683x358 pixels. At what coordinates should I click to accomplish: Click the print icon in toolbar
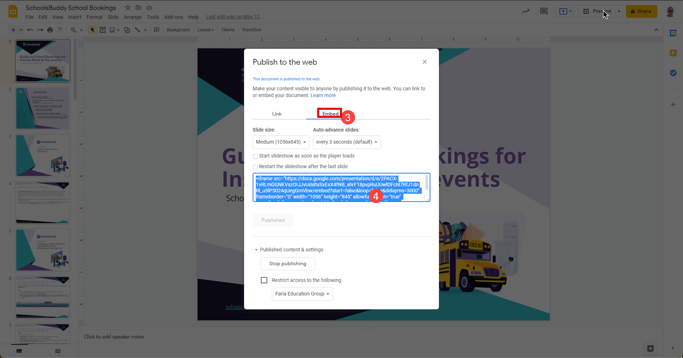(x=50, y=30)
